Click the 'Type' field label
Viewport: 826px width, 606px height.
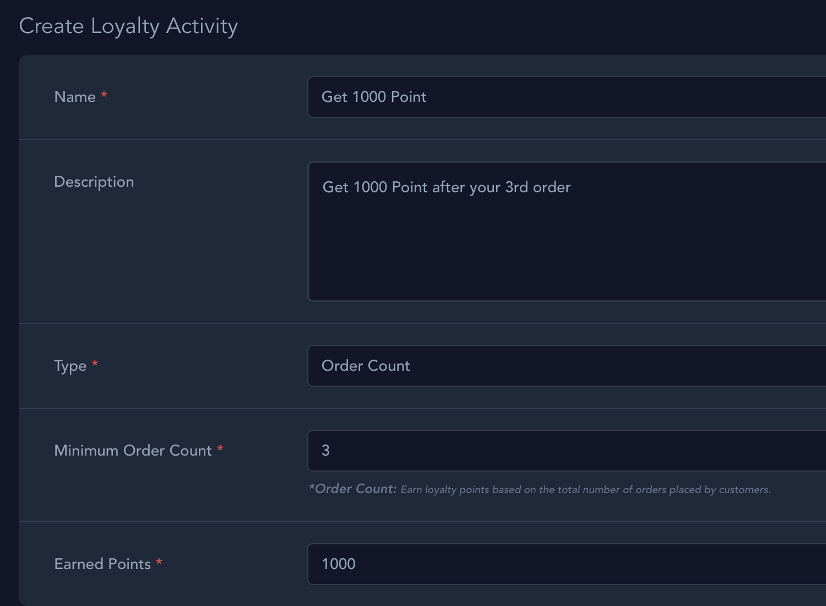[70, 366]
